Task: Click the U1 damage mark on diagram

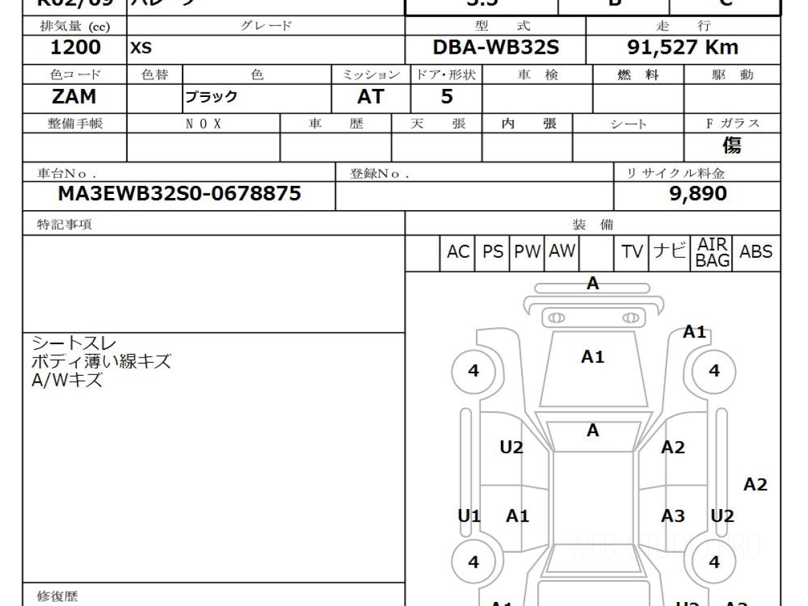Action: (469, 516)
